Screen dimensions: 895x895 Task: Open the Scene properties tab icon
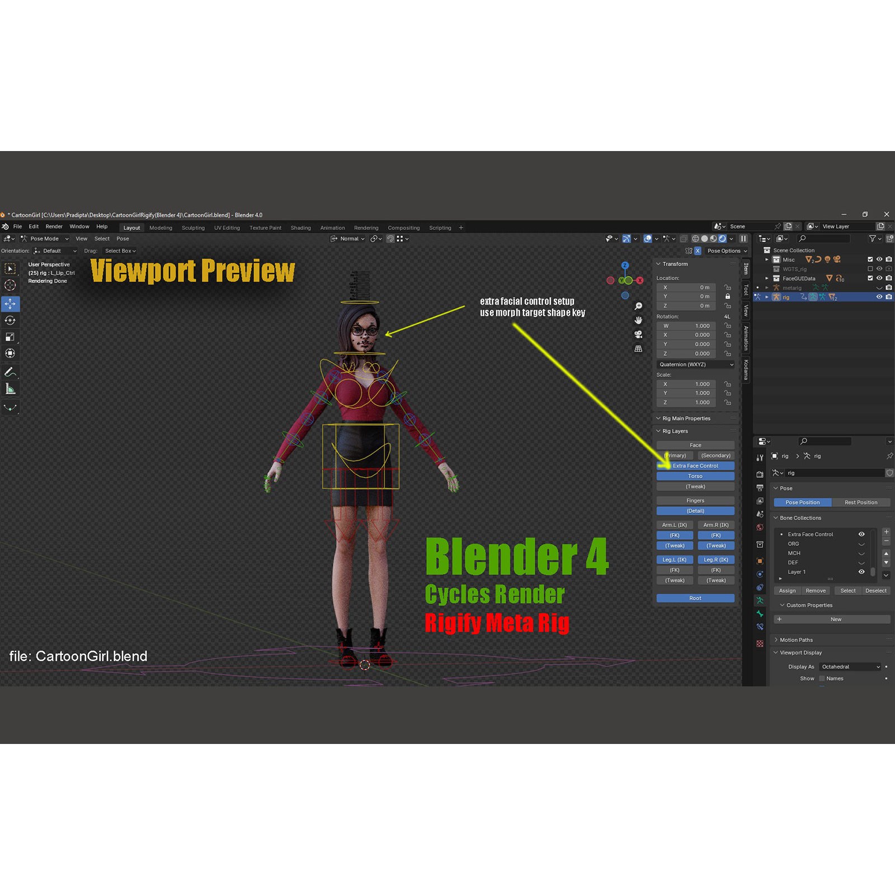coord(760,514)
